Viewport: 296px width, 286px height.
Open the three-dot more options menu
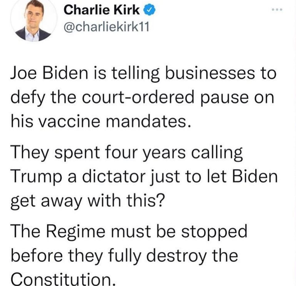(277, 10)
